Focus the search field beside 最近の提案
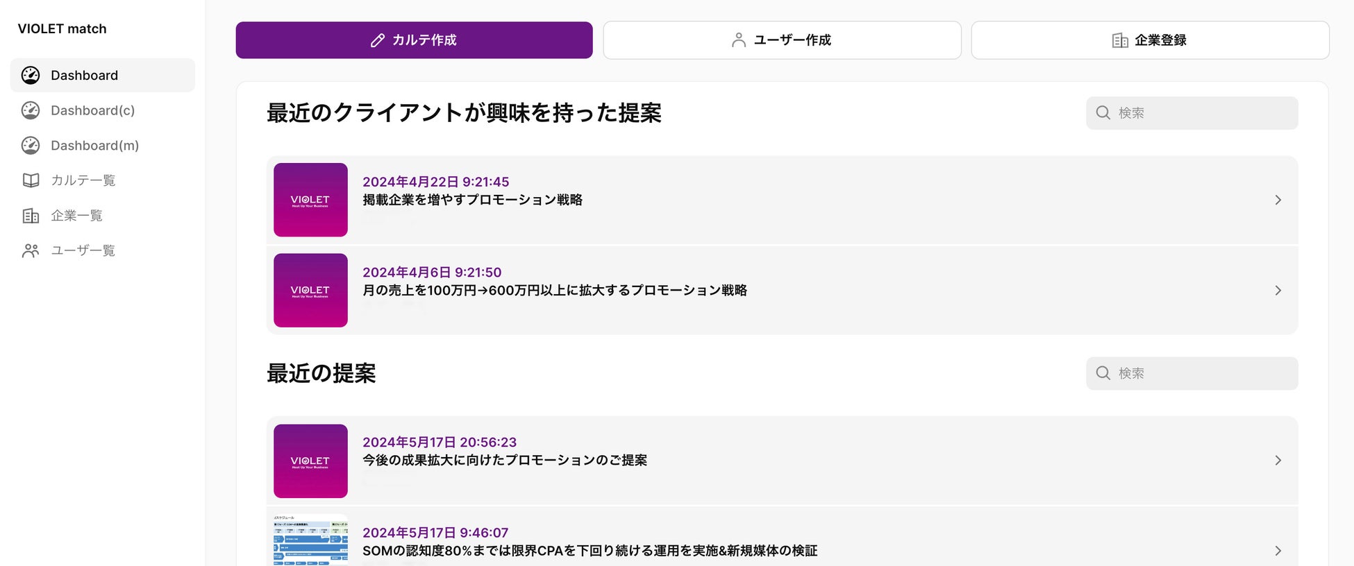The height and width of the screenshot is (566, 1354). tap(1192, 373)
